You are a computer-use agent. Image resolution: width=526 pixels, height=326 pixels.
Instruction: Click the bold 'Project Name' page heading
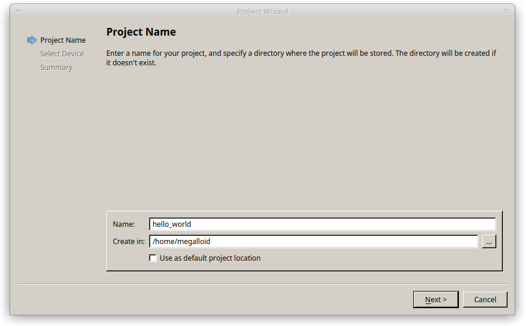point(141,32)
